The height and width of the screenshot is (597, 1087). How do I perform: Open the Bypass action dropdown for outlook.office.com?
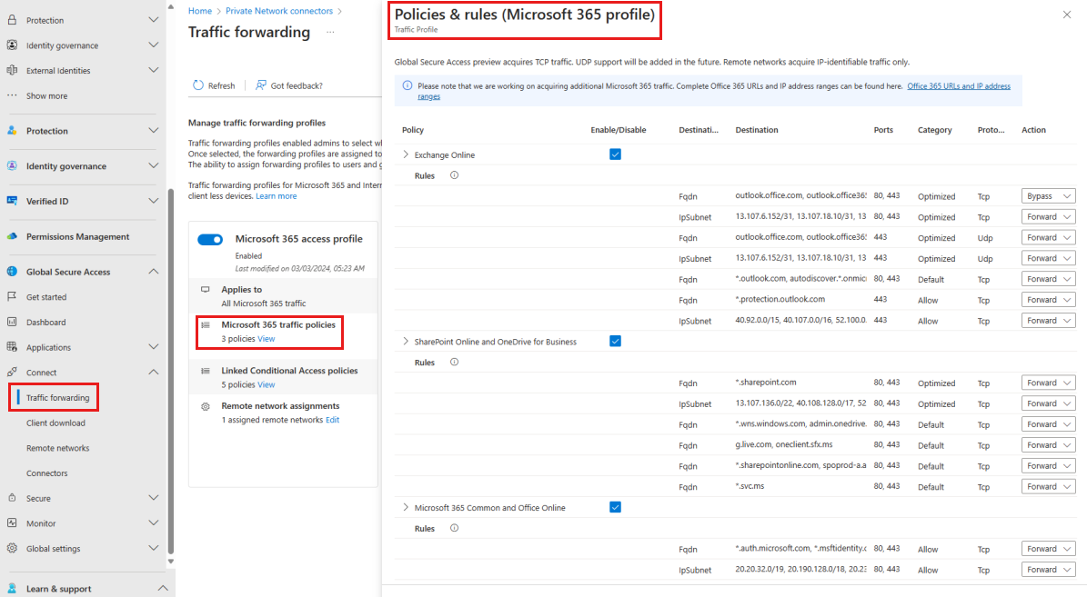point(1048,195)
